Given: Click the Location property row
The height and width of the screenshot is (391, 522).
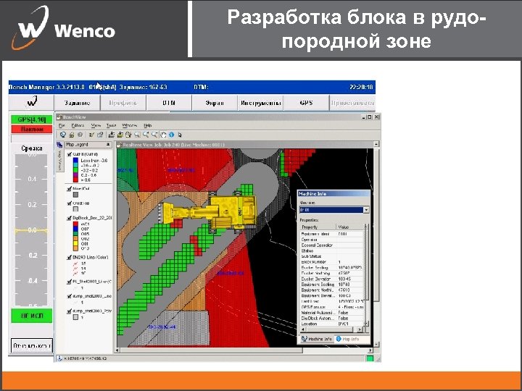Looking at the screenshot, I should pos(331,324).
